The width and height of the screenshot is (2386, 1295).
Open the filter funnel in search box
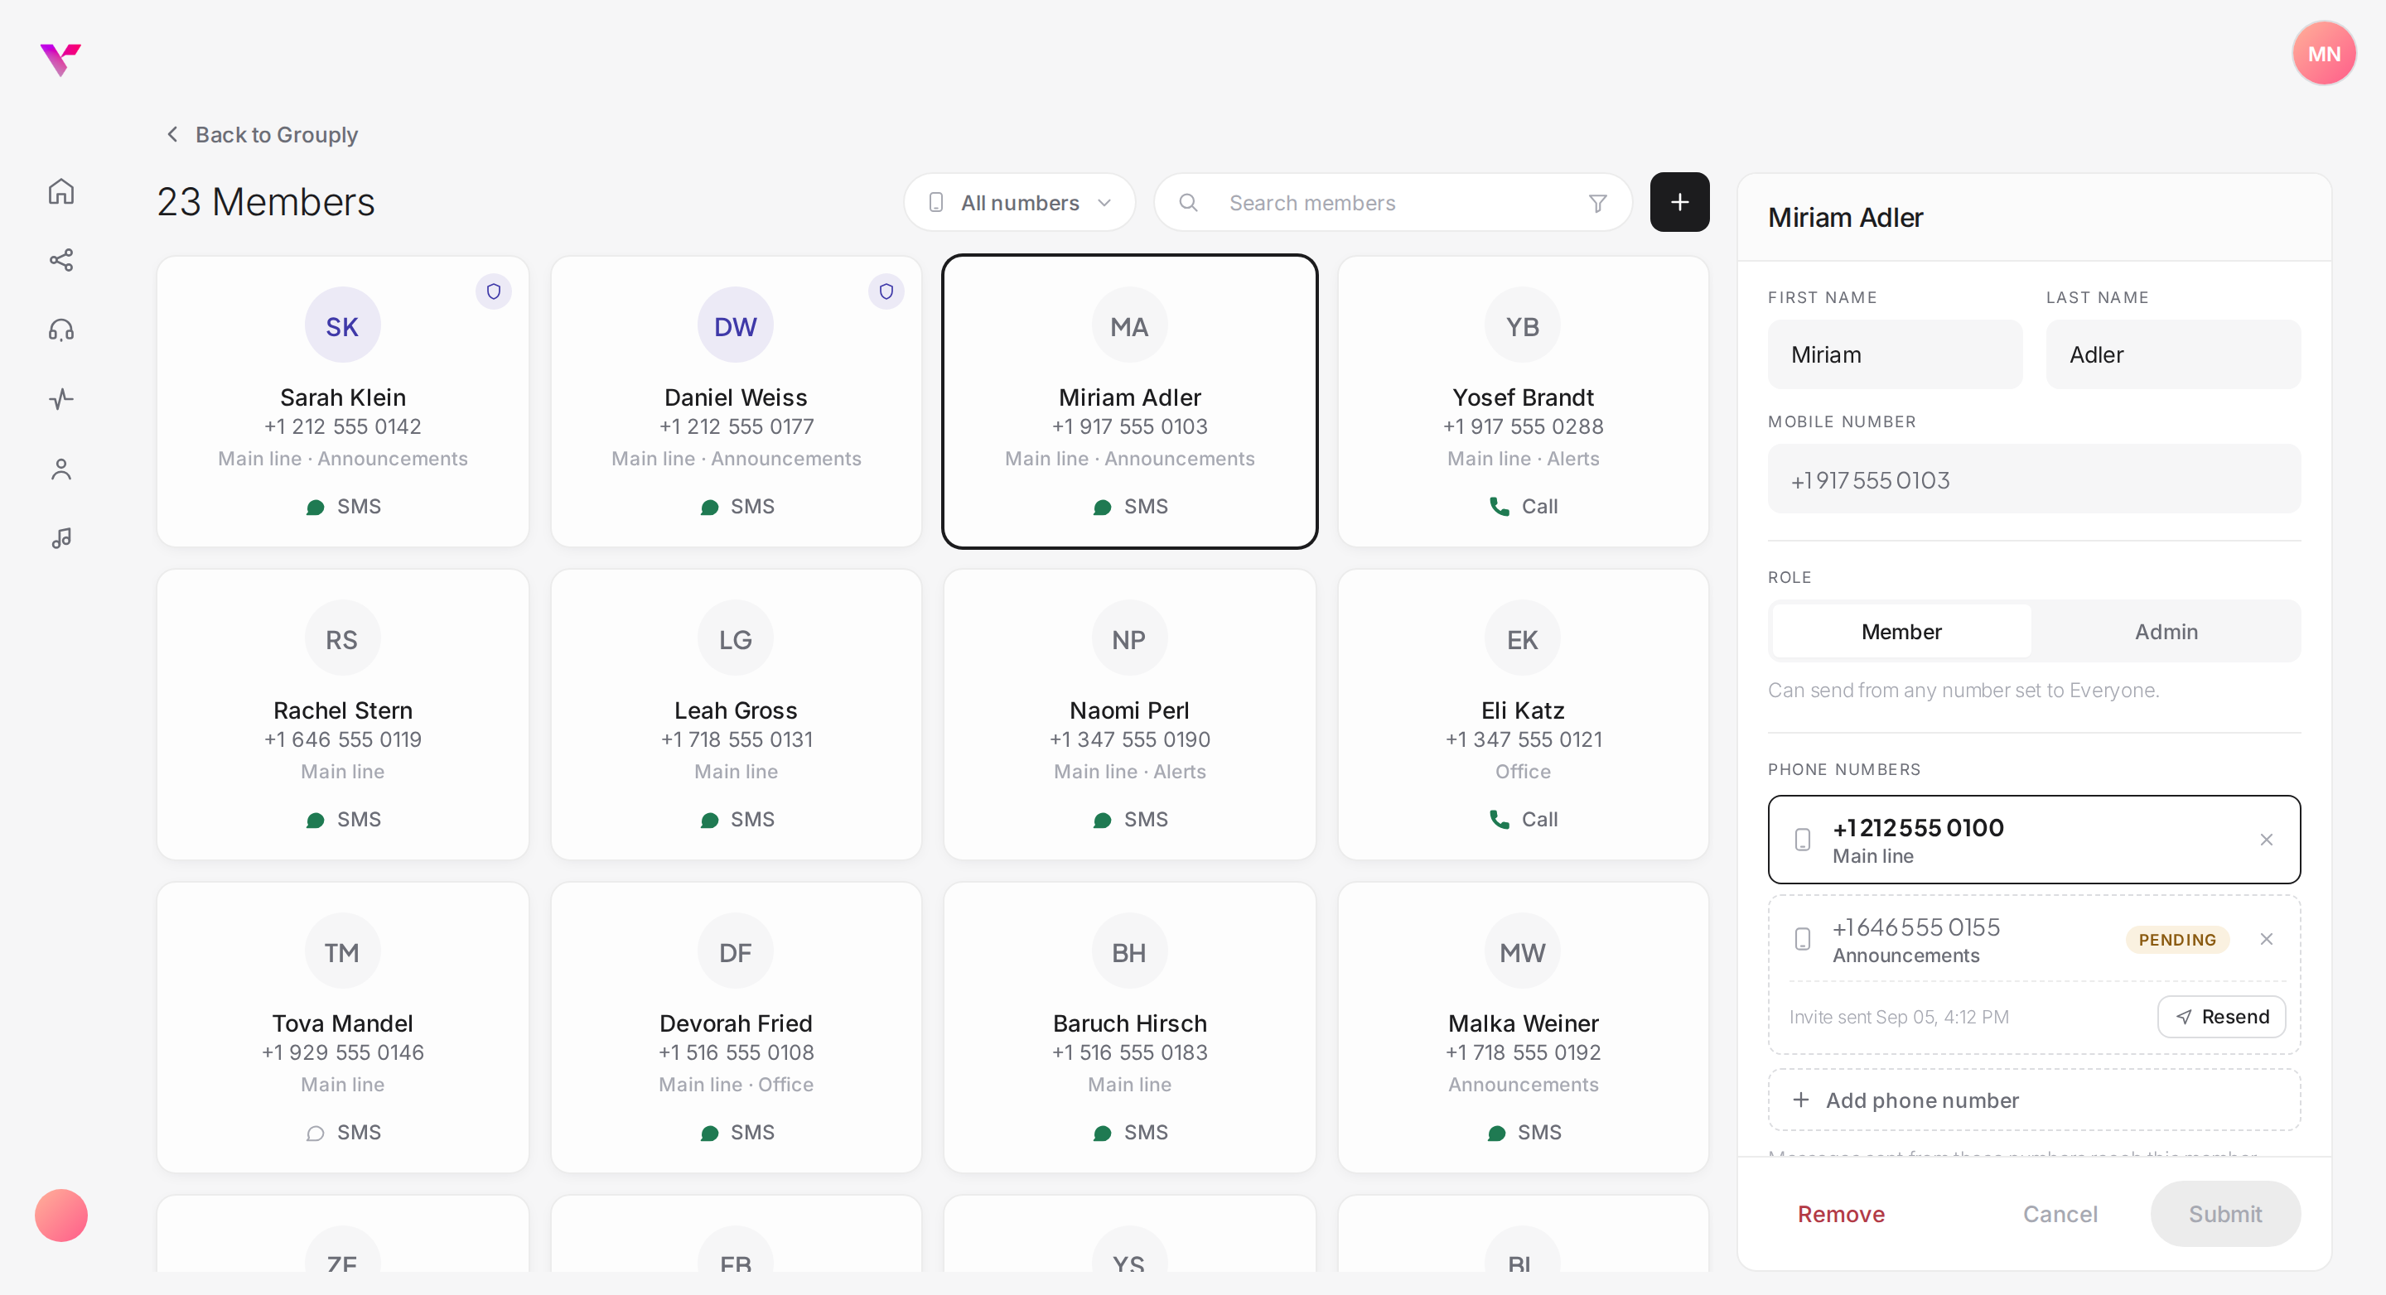(x=1596, y=203)
